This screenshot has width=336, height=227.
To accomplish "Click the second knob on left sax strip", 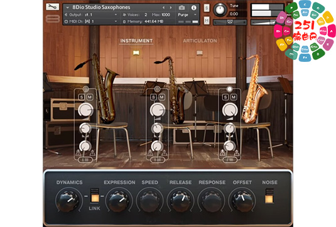I will [85, 128].
